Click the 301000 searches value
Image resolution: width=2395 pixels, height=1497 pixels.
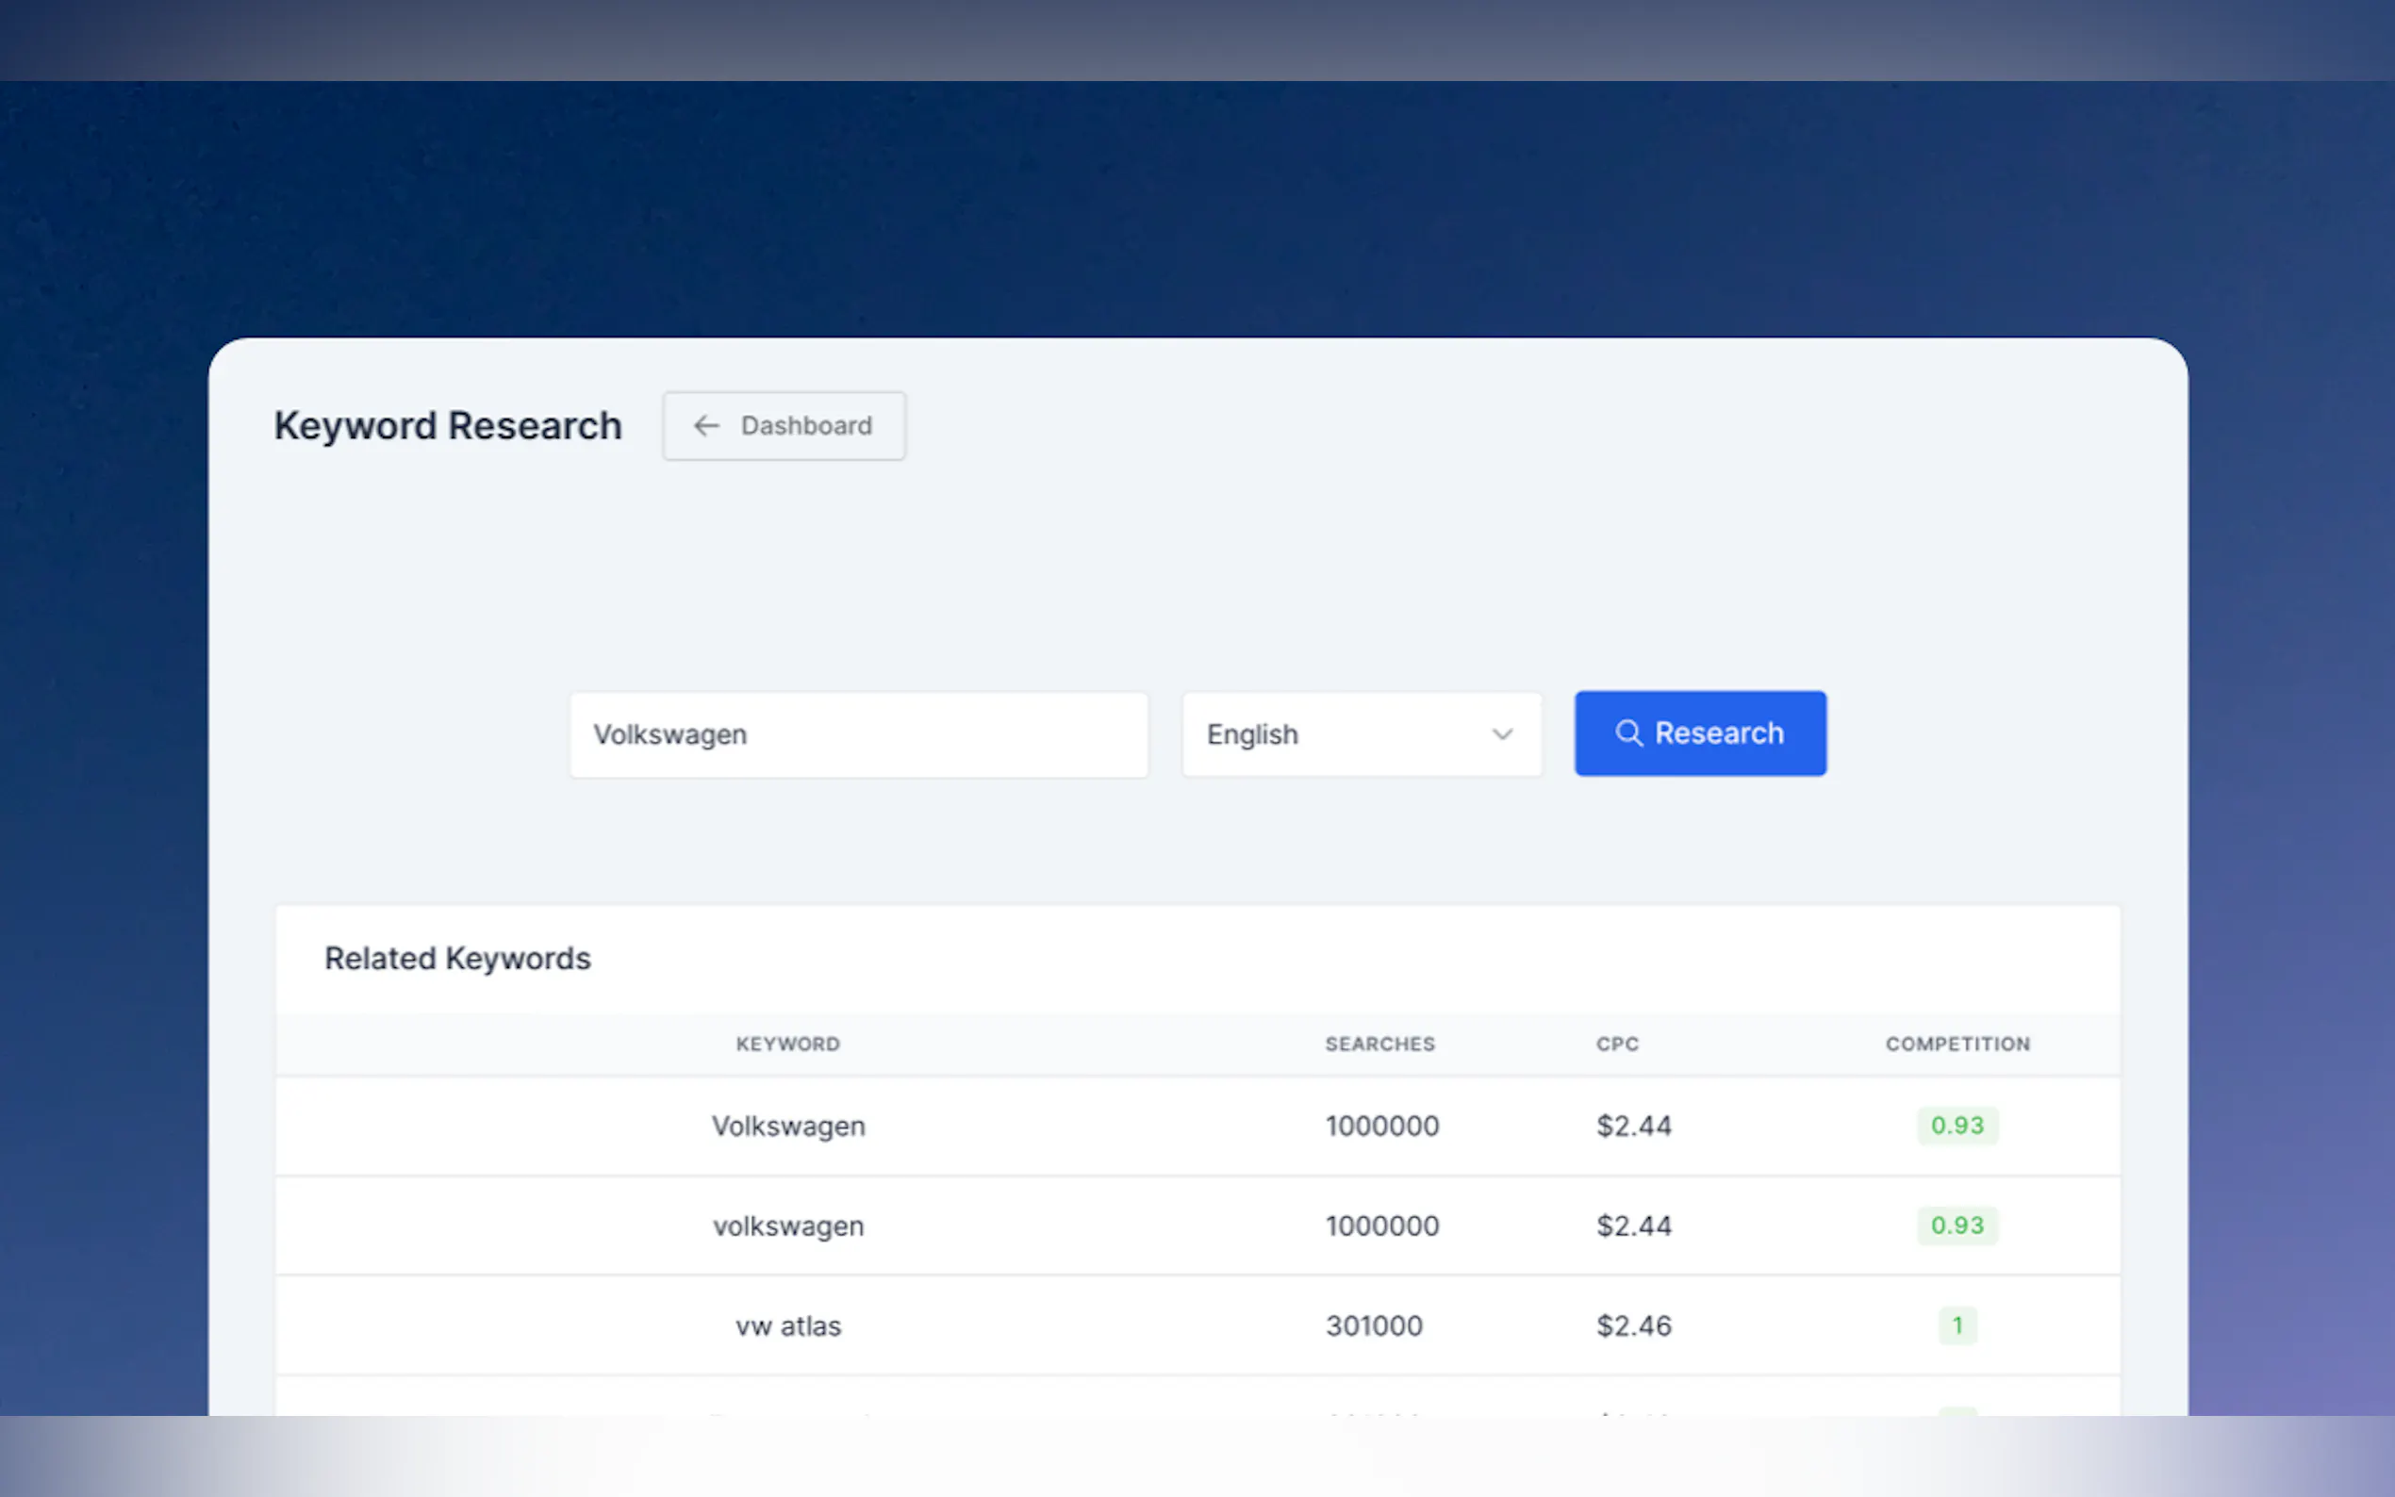point(1373,1325)
